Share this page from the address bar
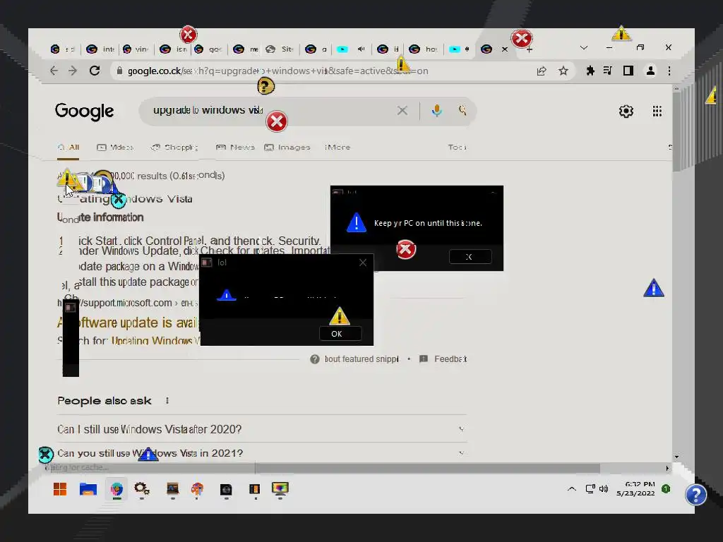Screen dimensions: 723x542 [542, 71]
